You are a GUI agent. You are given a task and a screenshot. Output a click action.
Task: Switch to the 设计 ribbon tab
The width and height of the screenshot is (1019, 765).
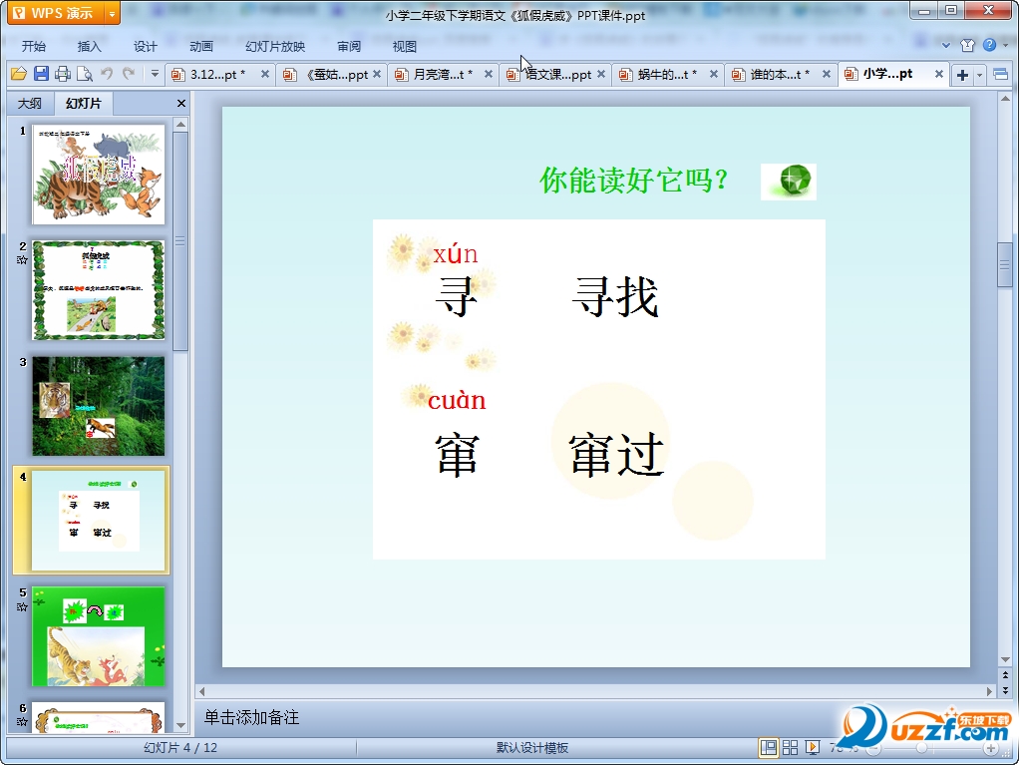click(145, 46)
